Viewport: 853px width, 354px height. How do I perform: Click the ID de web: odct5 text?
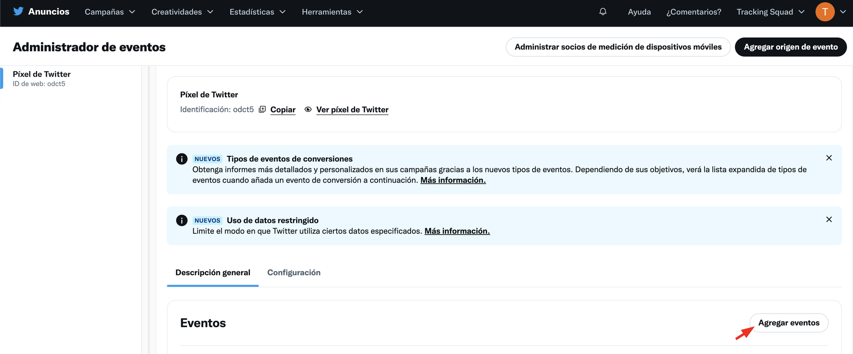39,84
